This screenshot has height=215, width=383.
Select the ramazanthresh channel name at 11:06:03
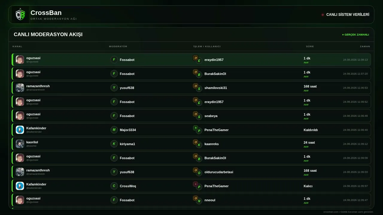tap(38, 170)
